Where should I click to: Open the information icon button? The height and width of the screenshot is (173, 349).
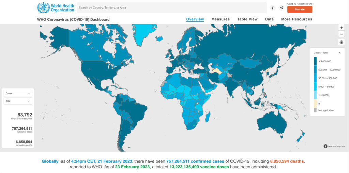tap(273, 8)
